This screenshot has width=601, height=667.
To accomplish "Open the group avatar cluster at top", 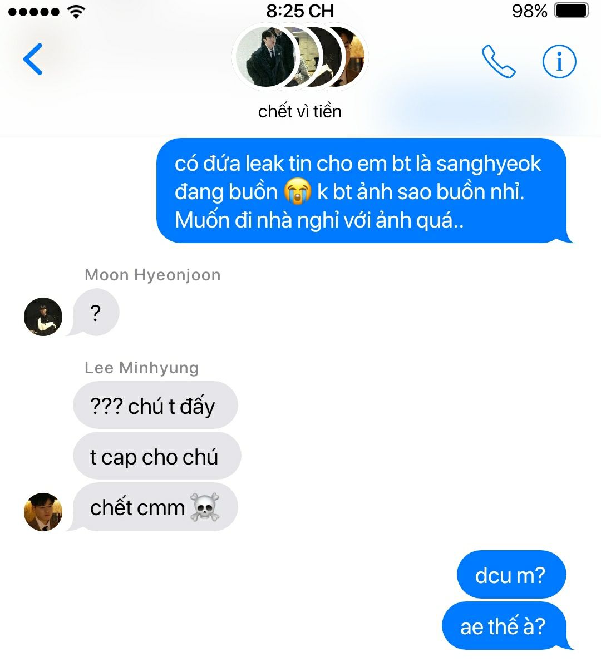I will tap(300, 57).
